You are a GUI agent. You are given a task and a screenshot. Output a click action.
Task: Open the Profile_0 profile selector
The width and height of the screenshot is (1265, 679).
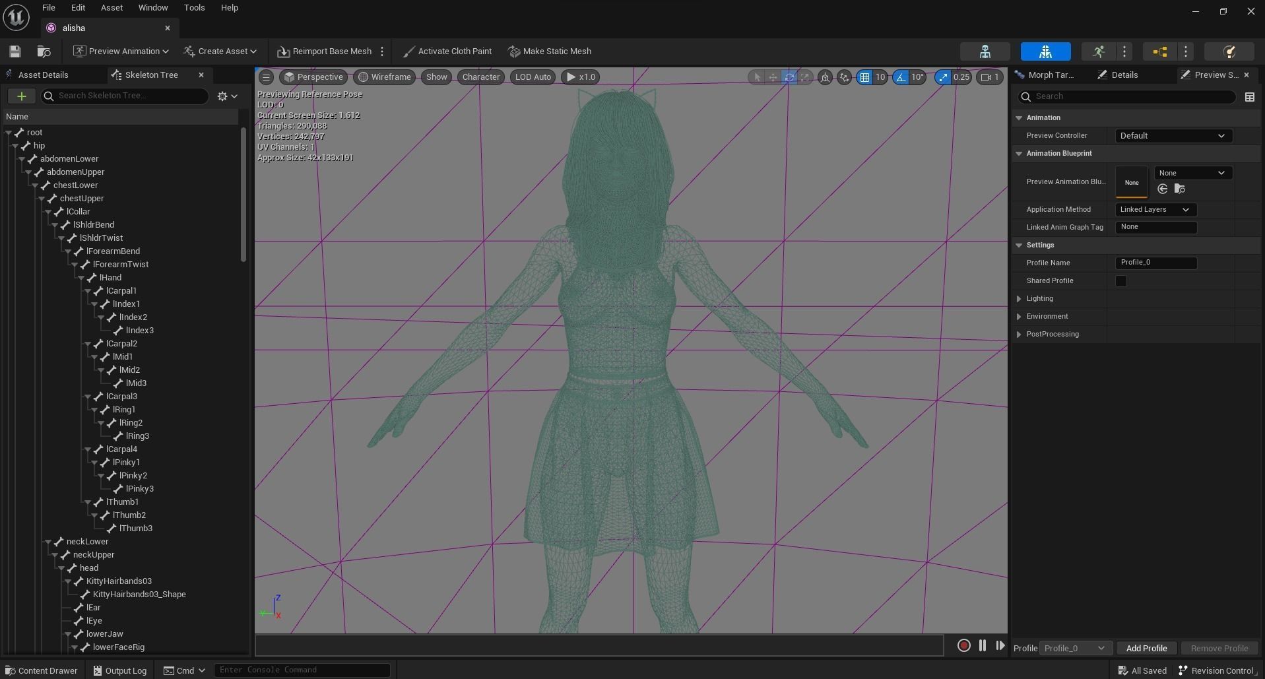(x=1075, y=649)
